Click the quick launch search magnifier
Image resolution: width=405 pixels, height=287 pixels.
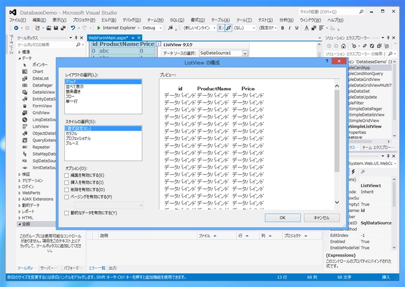362,12
